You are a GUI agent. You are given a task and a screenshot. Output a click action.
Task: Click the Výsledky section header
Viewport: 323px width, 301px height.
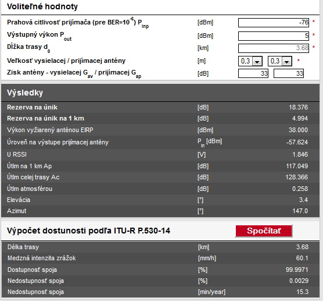click(x=25, y=93)
